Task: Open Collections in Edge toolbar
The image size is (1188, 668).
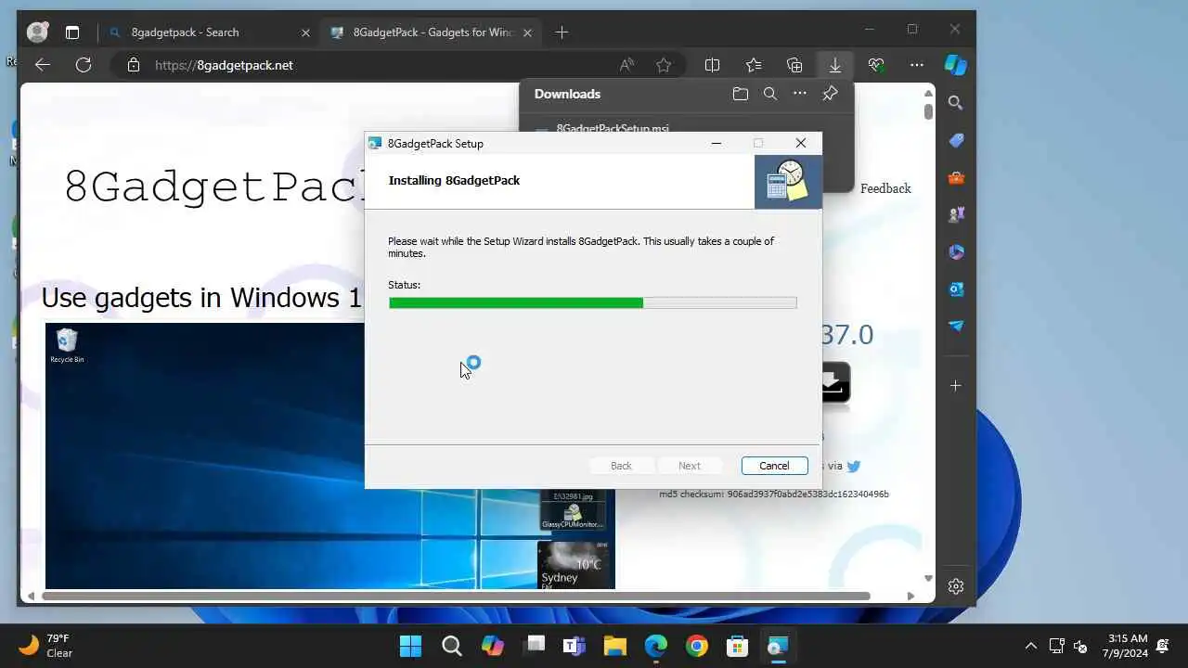Action: pos(794,65)
